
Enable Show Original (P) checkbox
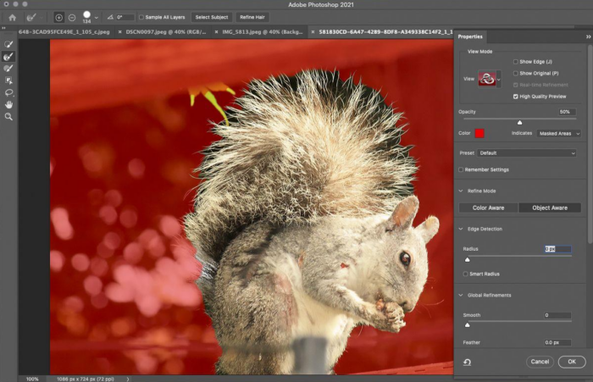515,74
